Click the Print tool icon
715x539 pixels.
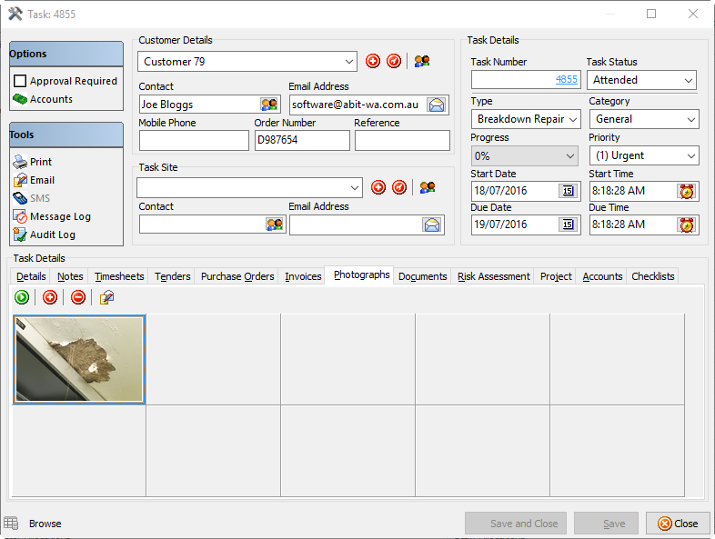pos(21,162)
